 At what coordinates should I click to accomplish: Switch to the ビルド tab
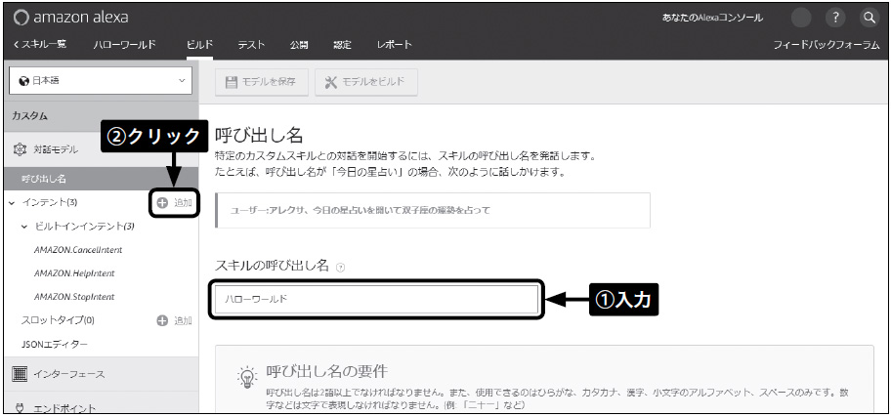click(199, 45)
